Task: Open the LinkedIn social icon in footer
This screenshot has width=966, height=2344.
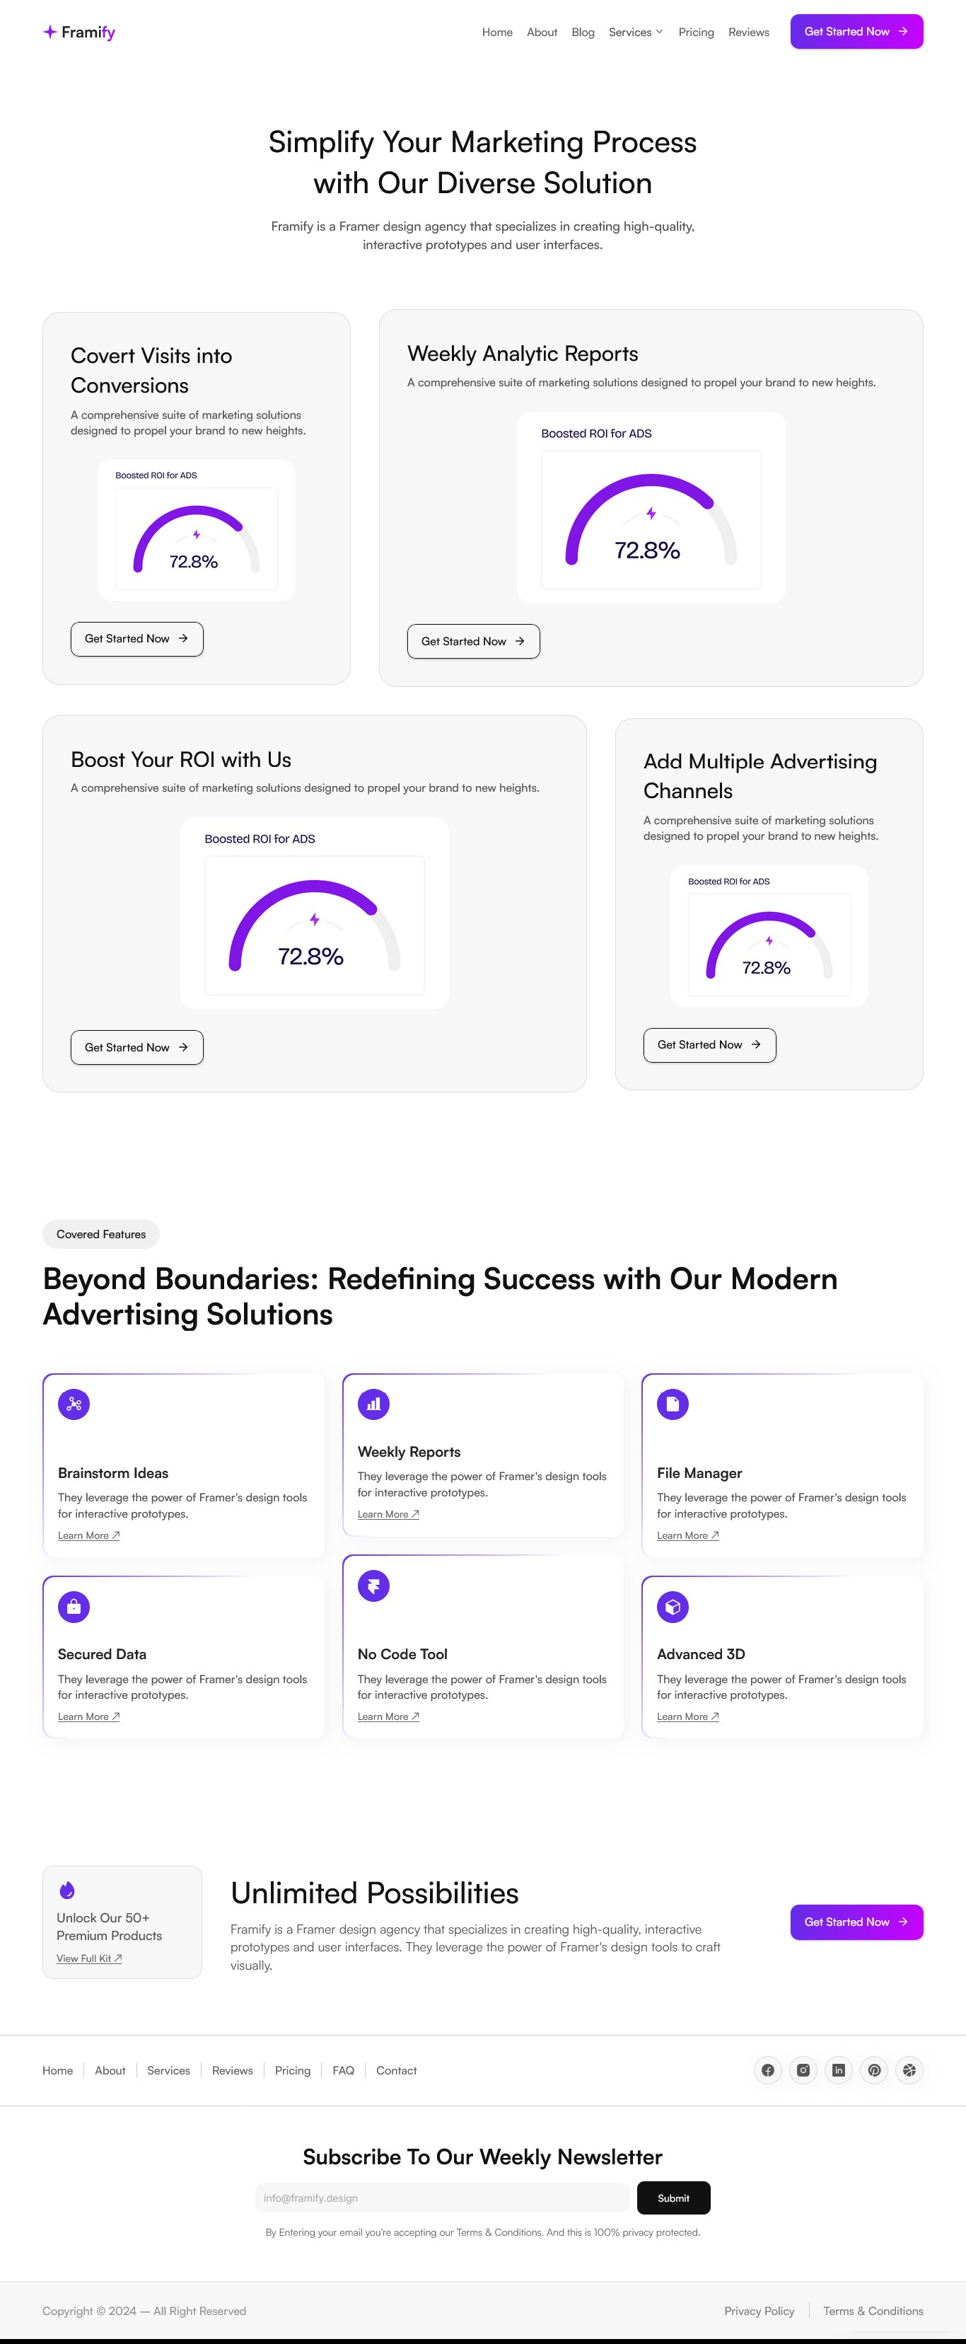Action: (839, 2070)
